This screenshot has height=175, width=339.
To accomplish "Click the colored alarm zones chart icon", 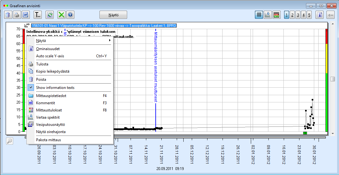I will [x=276, y=15].
